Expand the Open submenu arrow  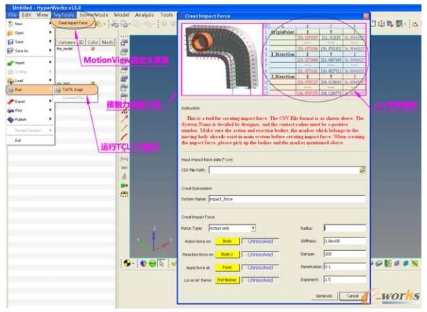click(x=50, y=33)
